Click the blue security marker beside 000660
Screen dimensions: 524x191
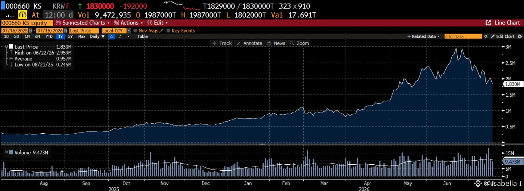pyautogui.click(x=3, y=6)
